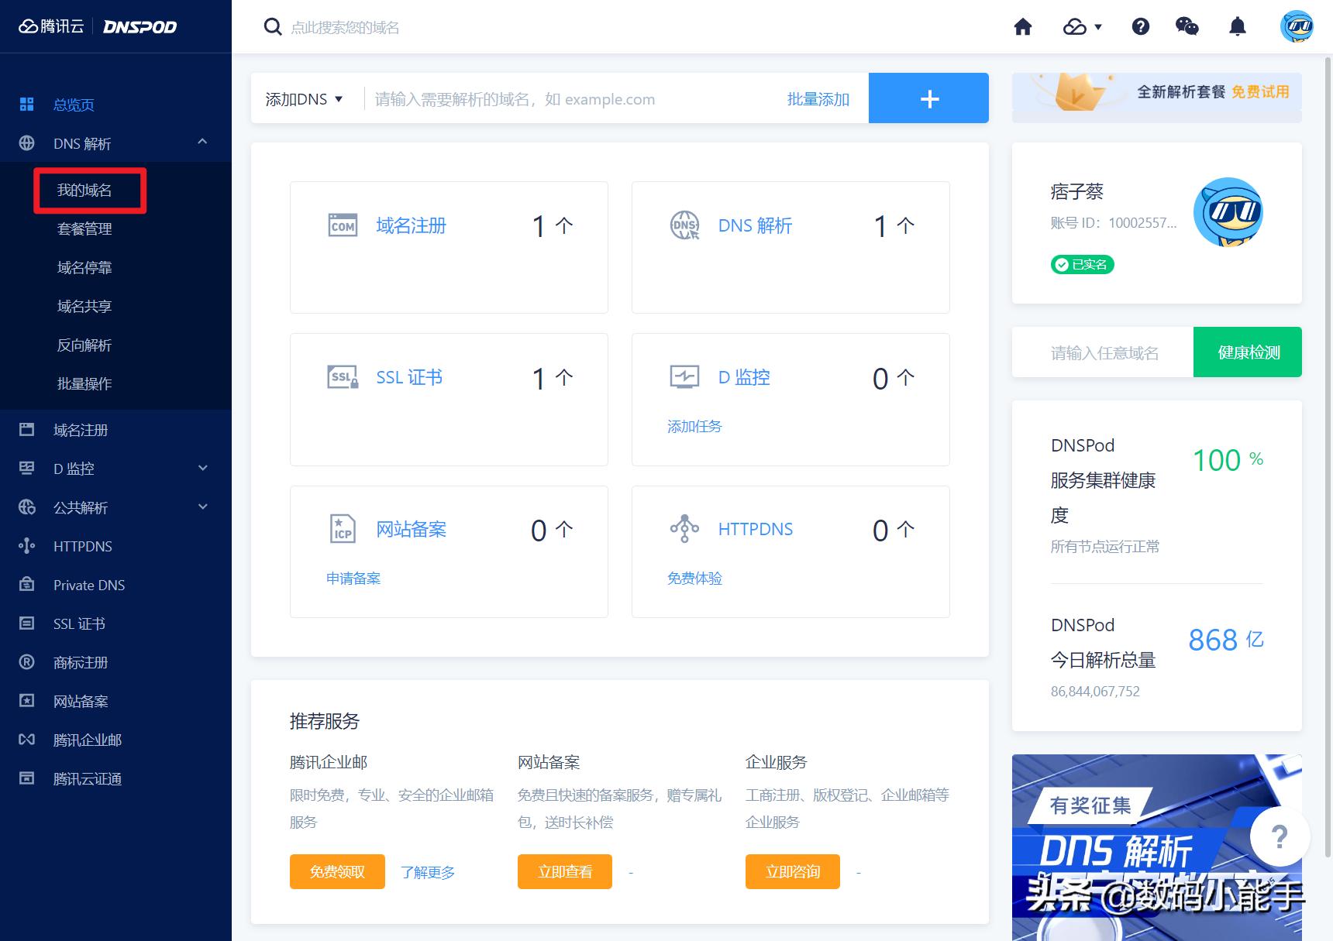
Task: Click the floating question mark help button
Action: click(x=1279, y=836)
